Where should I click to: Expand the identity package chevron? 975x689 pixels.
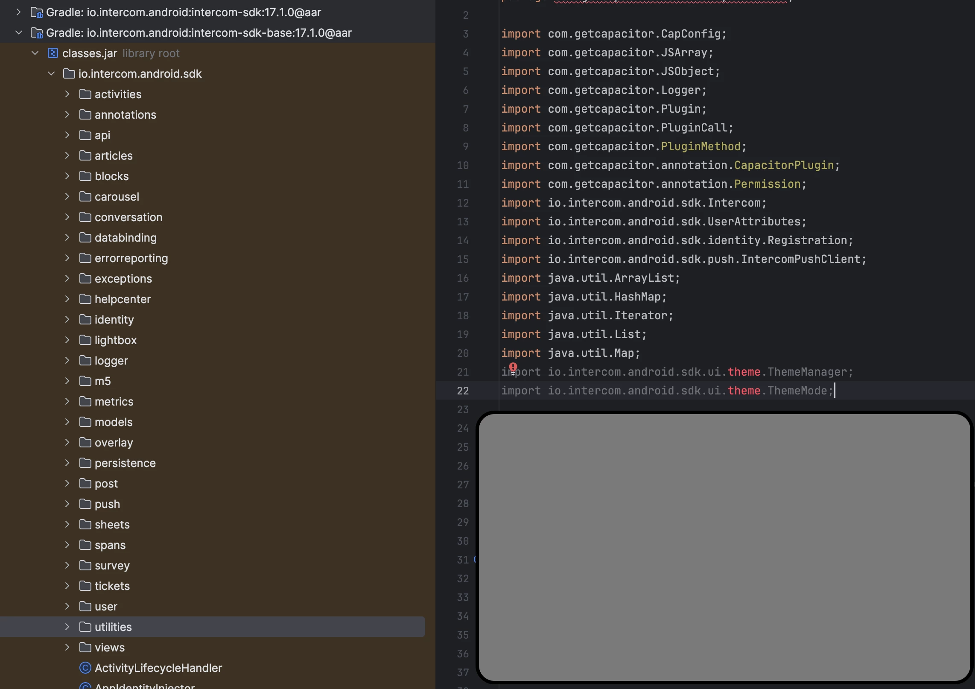[x=67, y=320]
